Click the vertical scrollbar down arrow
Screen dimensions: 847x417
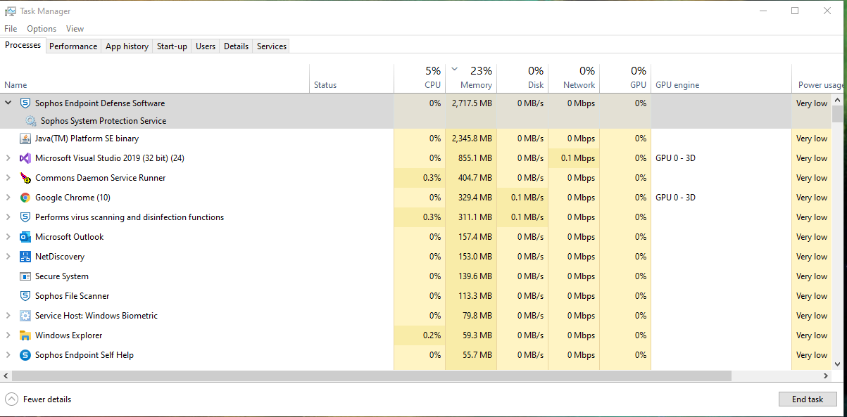[x=838, y=364]
